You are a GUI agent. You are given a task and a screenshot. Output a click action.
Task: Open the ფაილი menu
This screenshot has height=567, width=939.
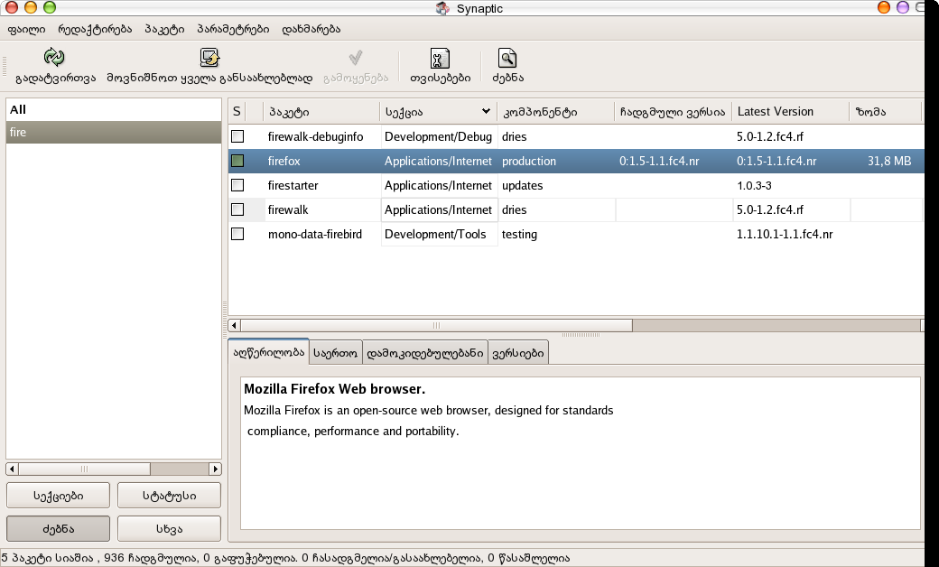coord(26,29)
